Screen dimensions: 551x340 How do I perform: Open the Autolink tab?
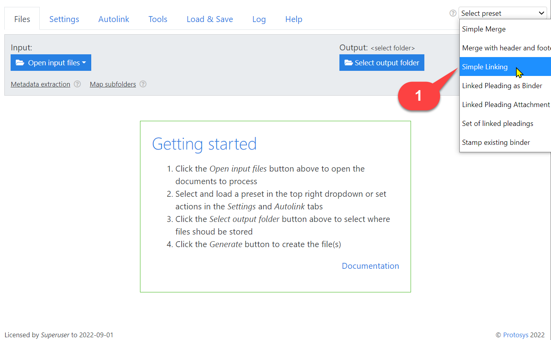pyautogui.click(x=114, y=19)
